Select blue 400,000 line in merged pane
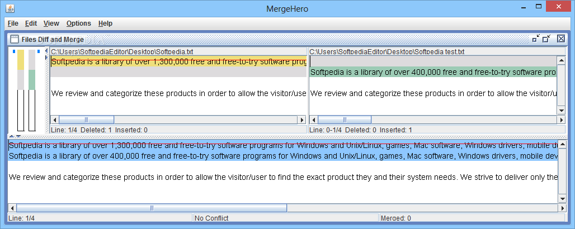This screenshot has width=575, height=229. (x=282, y=156)
